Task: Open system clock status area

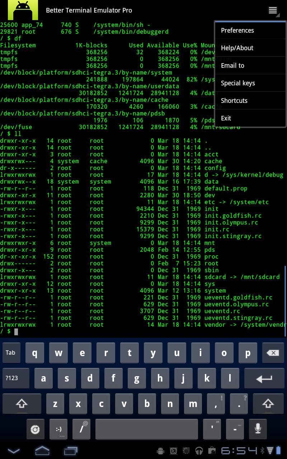Action: tap(239, 450)
